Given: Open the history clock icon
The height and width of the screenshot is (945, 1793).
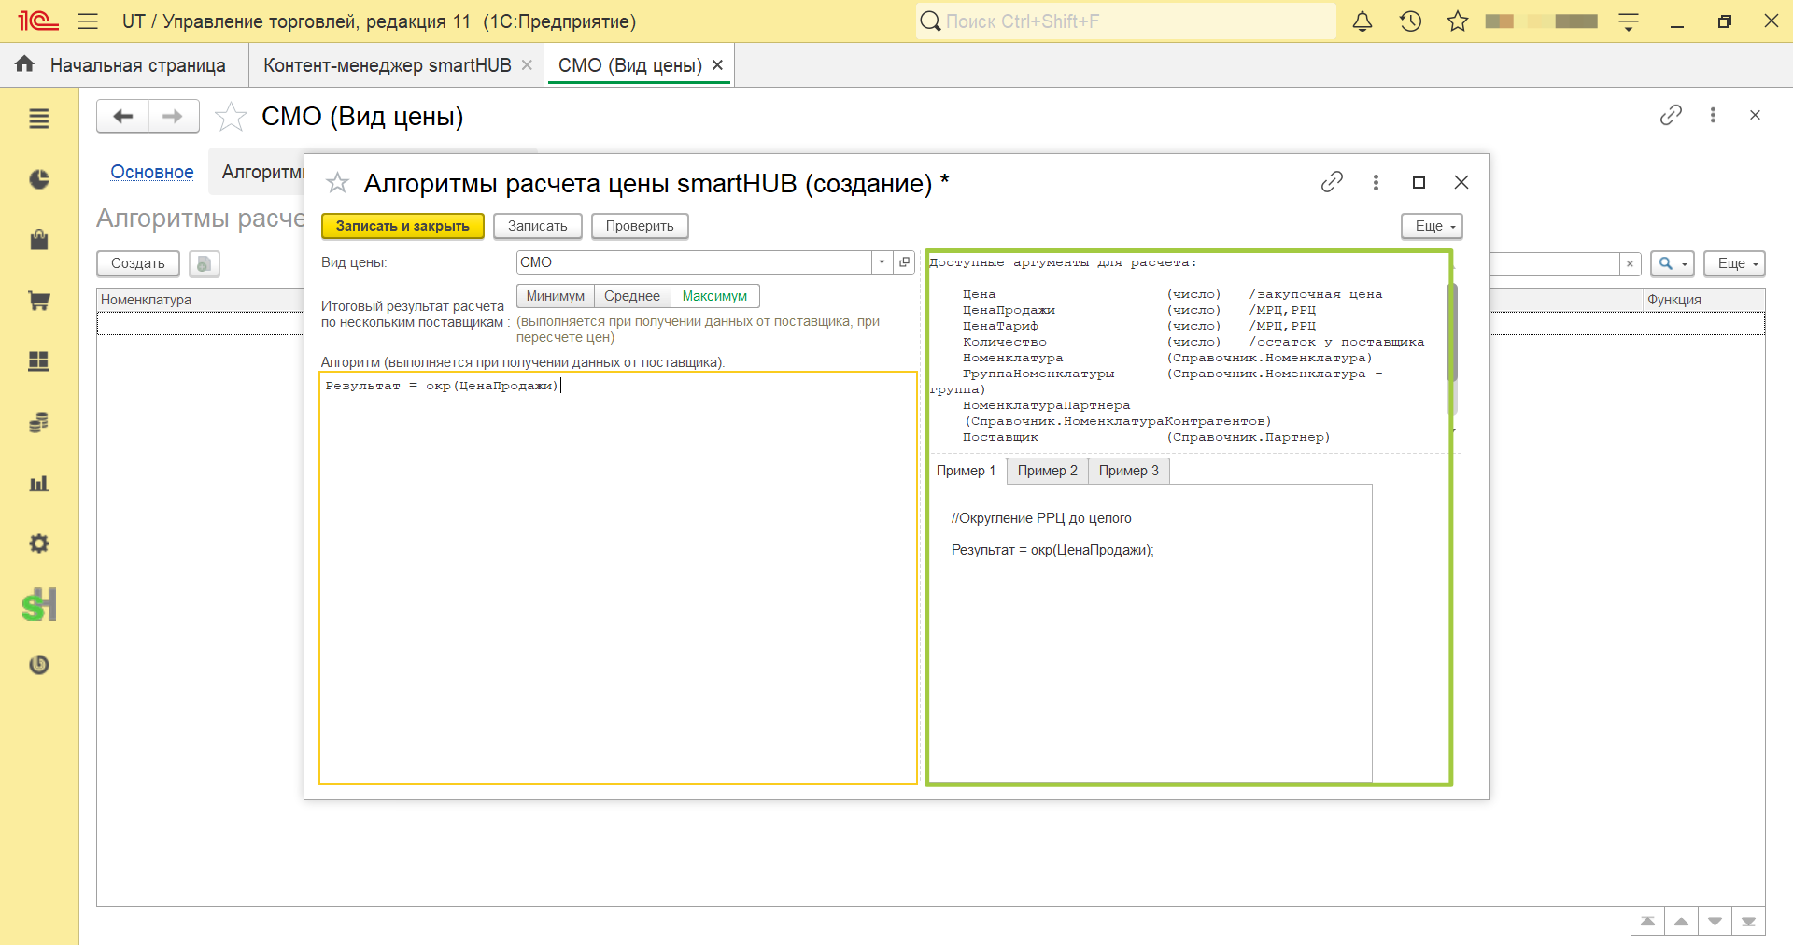Looking at the screenshot, I should tap(1410, 21).
